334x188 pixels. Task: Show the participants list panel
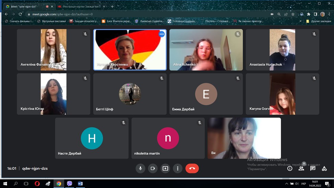click(x=301, y=168)
